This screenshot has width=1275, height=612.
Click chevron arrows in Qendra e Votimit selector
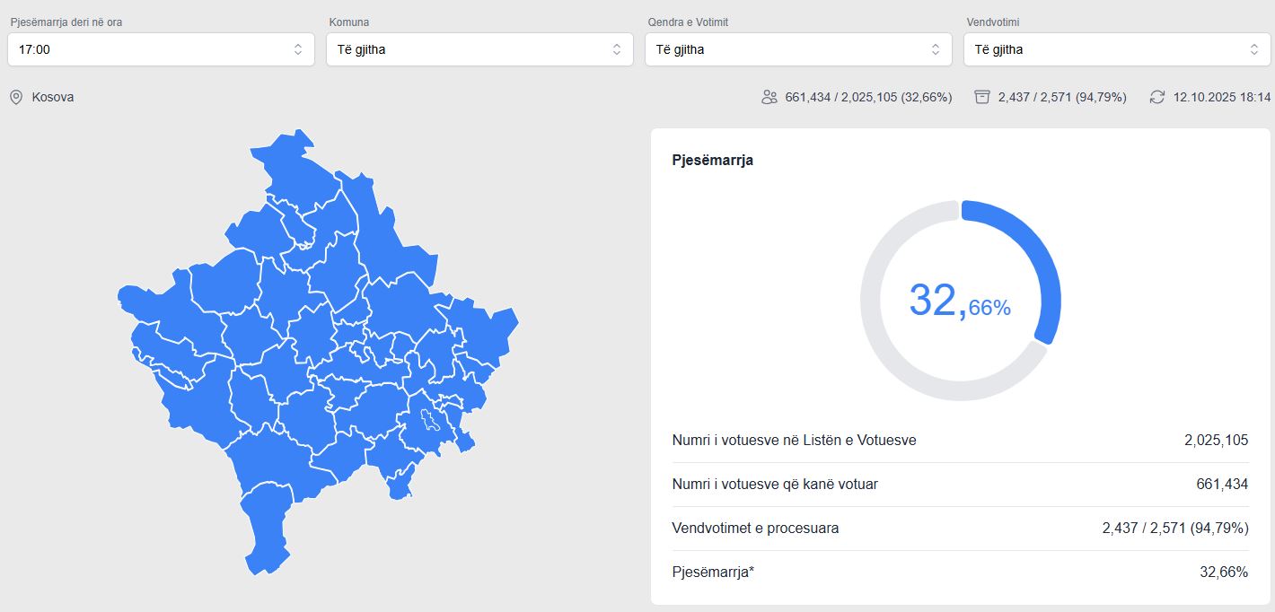pyautogui.click(x=936, y=49)
